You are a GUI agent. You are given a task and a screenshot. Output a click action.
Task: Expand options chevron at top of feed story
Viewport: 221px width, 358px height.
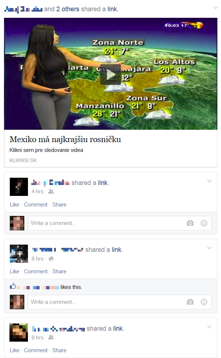click(x=216, y=8)
